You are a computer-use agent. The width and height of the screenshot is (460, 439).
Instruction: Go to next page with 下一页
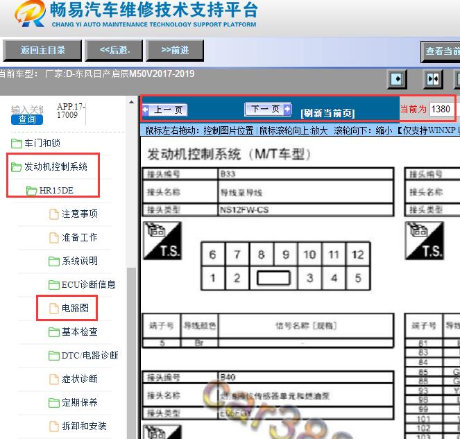pos(268,109)
